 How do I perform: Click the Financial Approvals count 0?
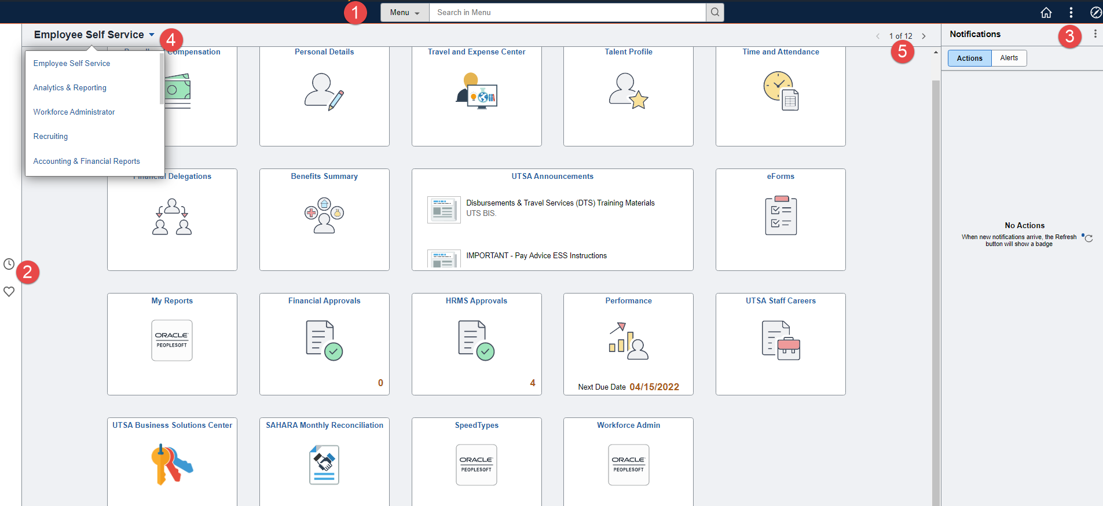pos(380,383)
